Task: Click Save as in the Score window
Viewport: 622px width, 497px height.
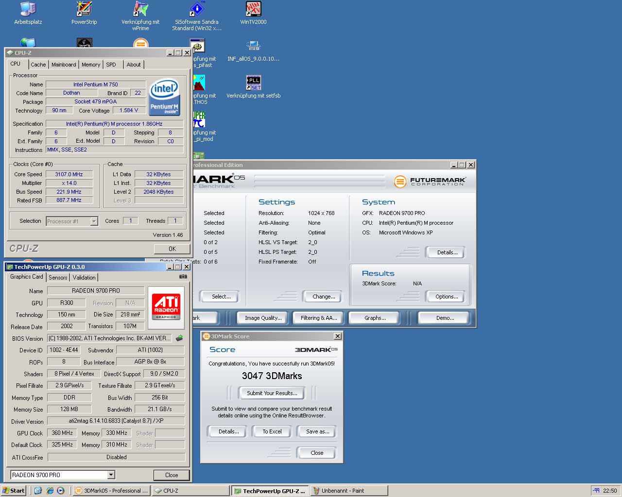Action: tap(317, 431)
